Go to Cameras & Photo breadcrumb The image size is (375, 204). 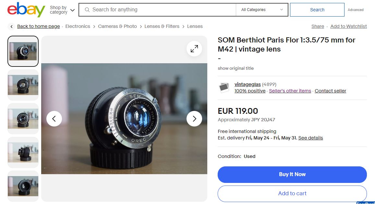(x=117, y=26)
